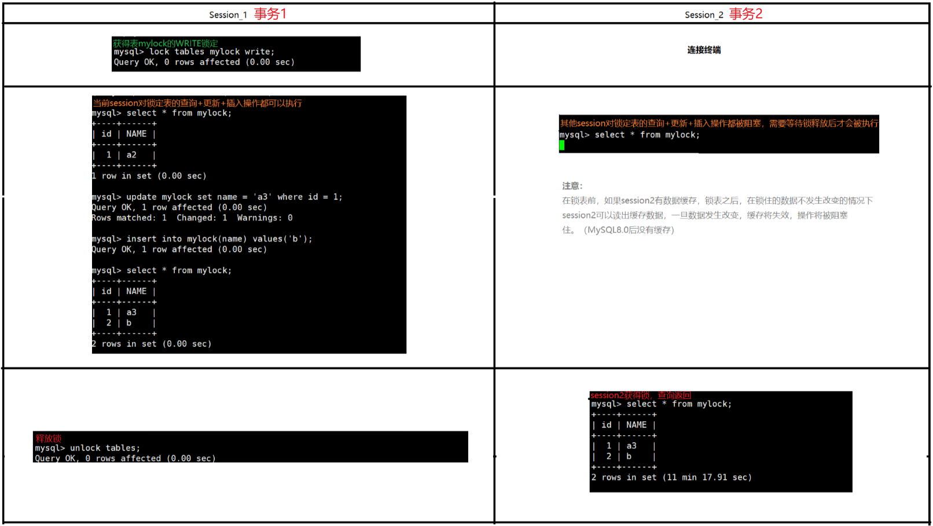Click the red caption 'session2获得锁, 查询返回'
Viewport: 933px width, 526px height.
coord(641,395)
